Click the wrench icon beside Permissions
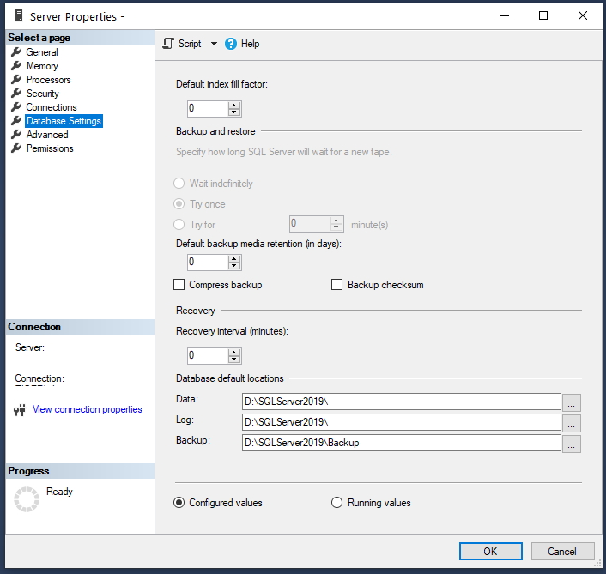 pos(15,148)
